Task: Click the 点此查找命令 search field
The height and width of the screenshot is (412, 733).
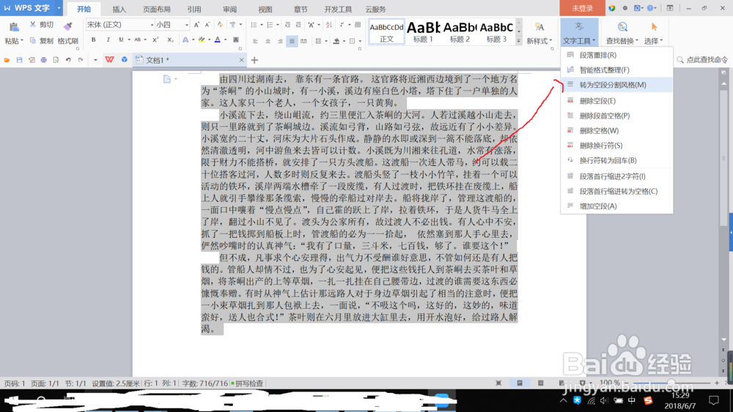Action: pyautogui.click(x=703, y=60)
